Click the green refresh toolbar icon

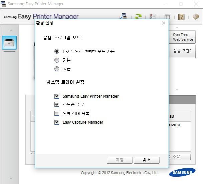[x=138, y=16]
